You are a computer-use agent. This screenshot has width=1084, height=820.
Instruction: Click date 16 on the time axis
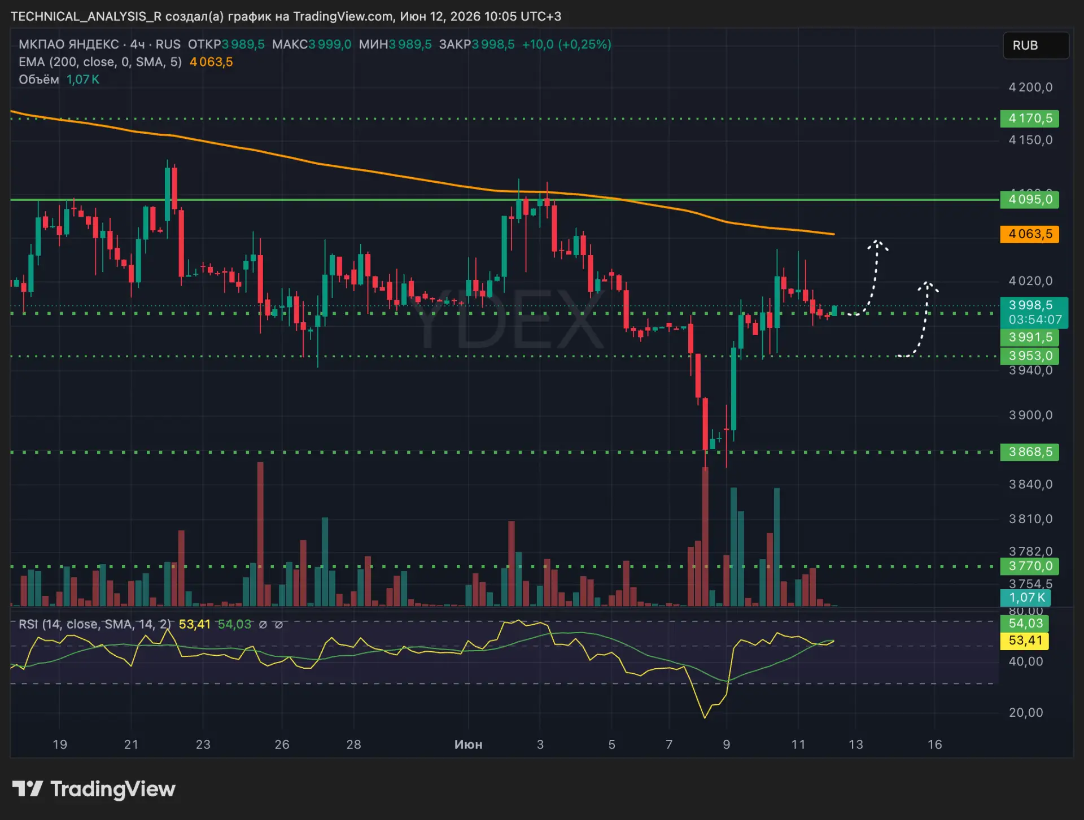pos(935,744)
